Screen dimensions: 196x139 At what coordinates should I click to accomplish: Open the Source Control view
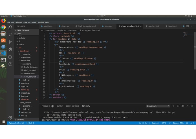[x=10, y=42]
